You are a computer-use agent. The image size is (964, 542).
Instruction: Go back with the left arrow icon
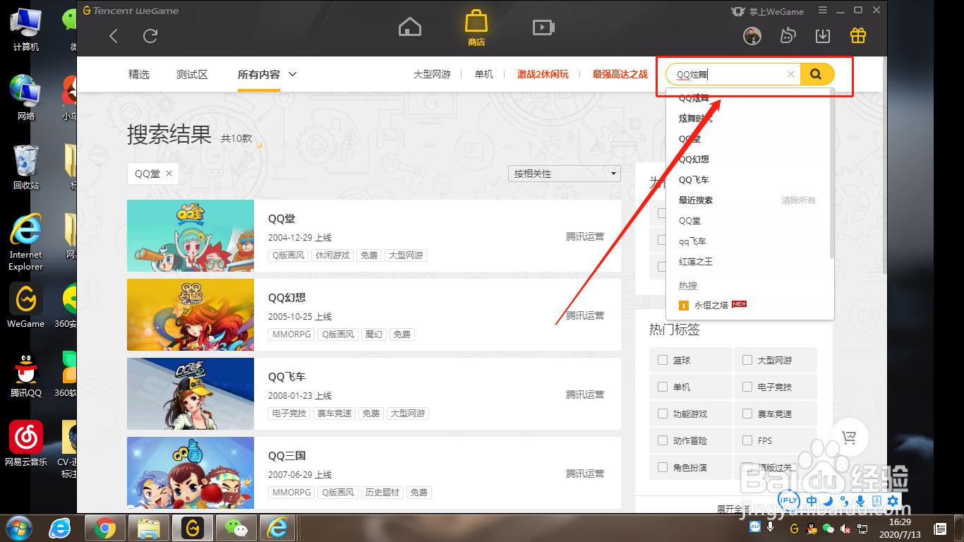(x=114, y=36)
